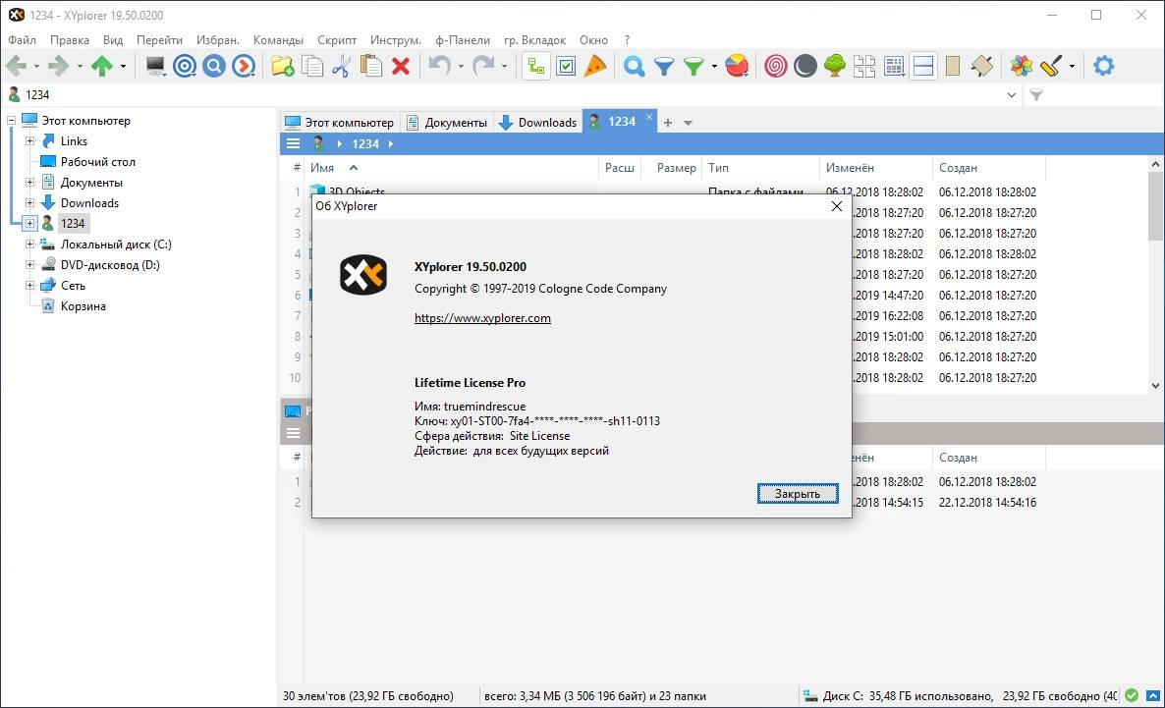Screen dimensions: 1165x708
Task: Click the round blue magnifier icon
Action: coord(214,66)
